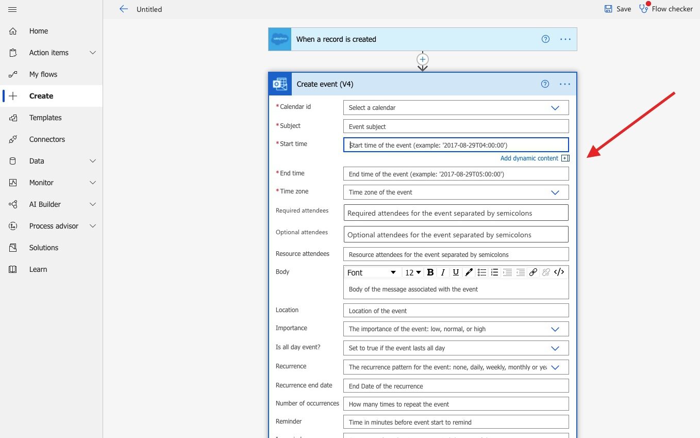Click the Untitled flow name
Screen dimensions: 700x438
149,9
